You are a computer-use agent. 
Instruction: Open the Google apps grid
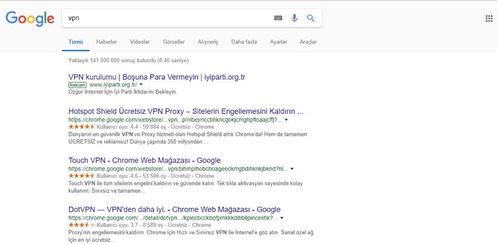click(x=489, y=19)
